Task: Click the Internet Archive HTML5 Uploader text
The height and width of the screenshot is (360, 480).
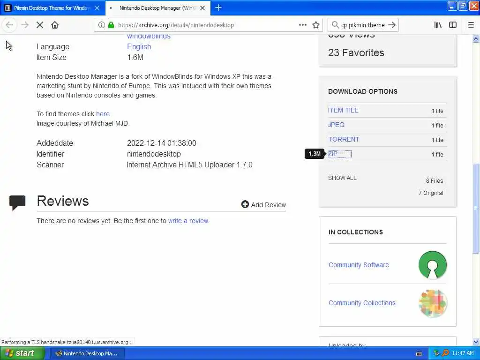Action: [x=189, y=165]
